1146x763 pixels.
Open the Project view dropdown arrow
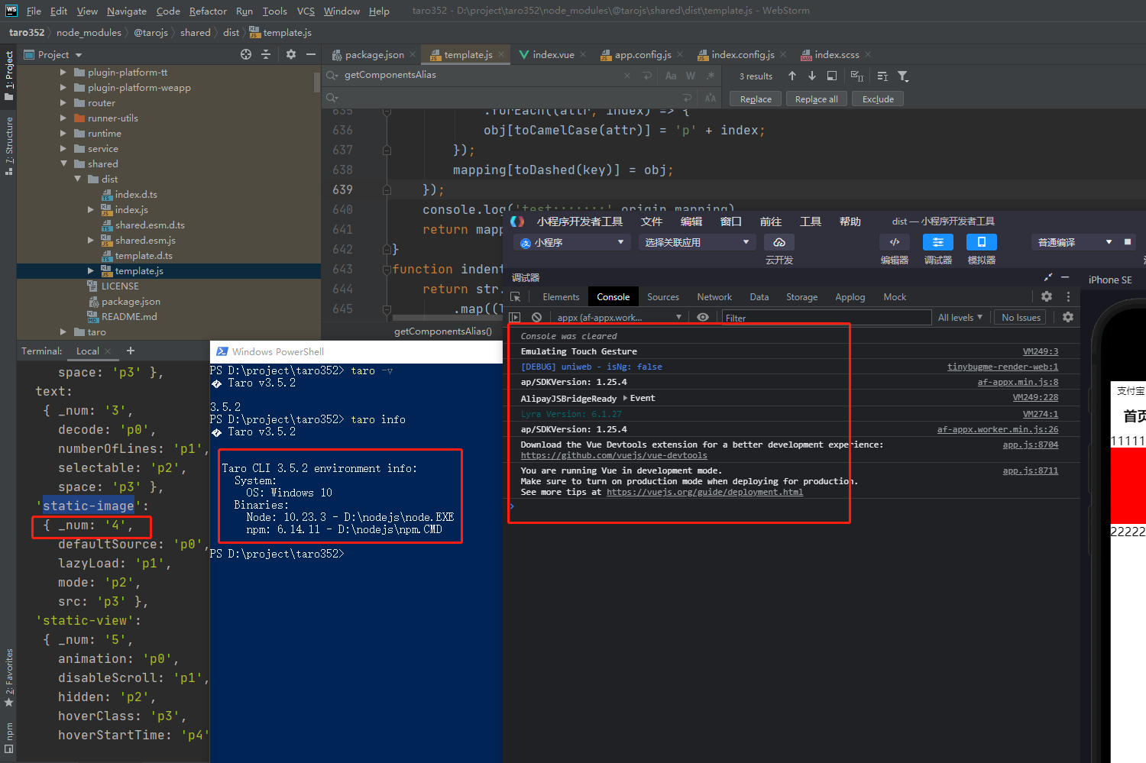(79, 55)
